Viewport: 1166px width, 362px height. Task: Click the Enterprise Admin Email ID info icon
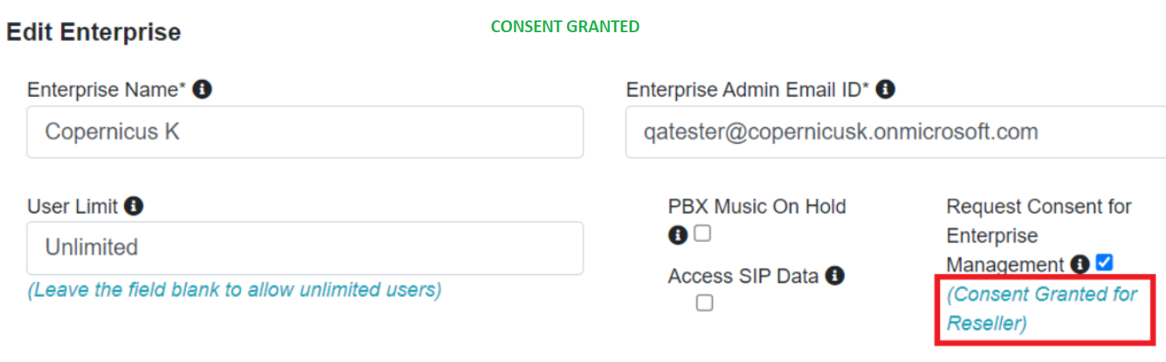(886, 90)
